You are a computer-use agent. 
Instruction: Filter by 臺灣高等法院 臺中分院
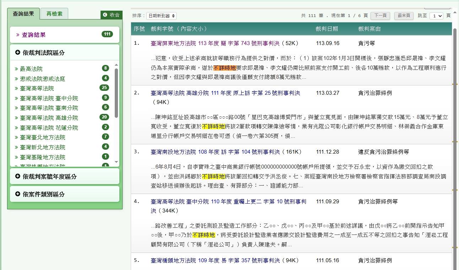[49, 98]
